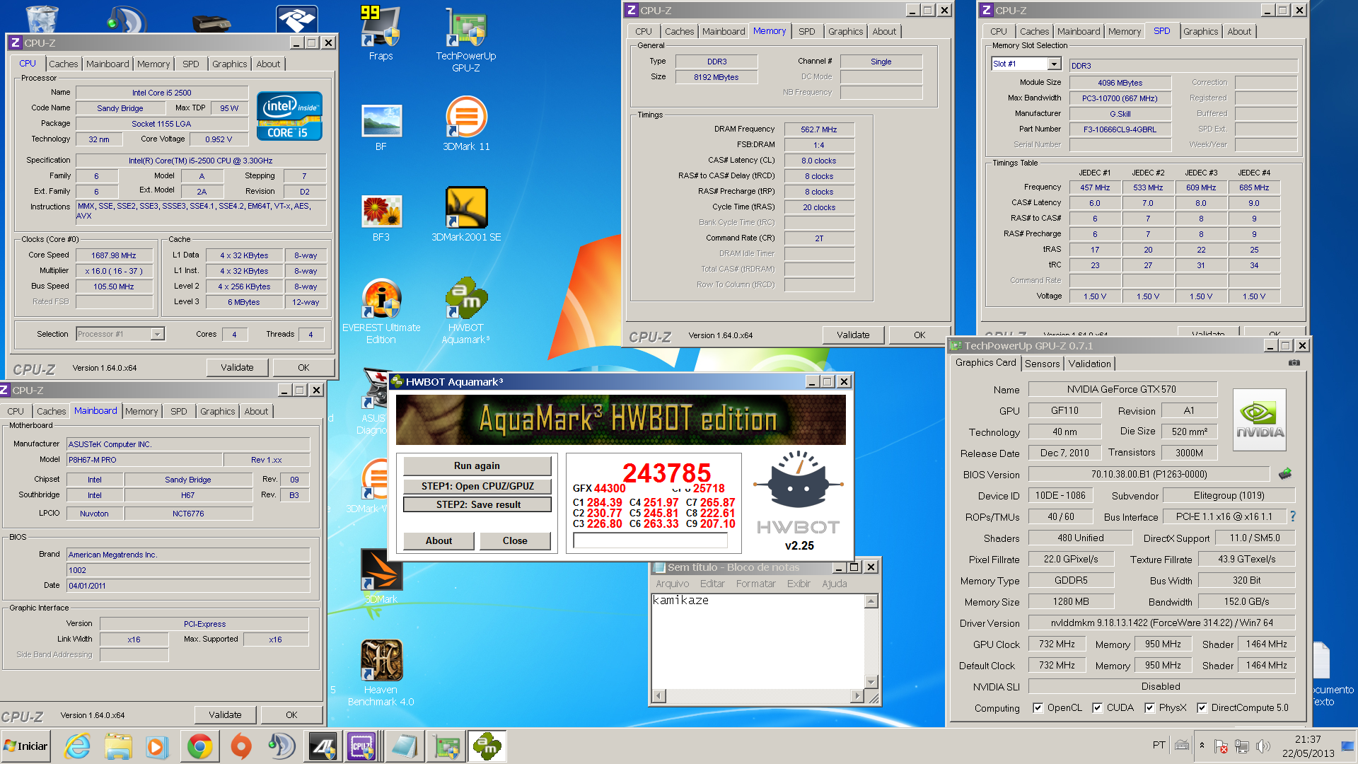The image size is (1358, 764).
Task: Switch to Caches tab in CPU window
Action: [x=63, y=64]
